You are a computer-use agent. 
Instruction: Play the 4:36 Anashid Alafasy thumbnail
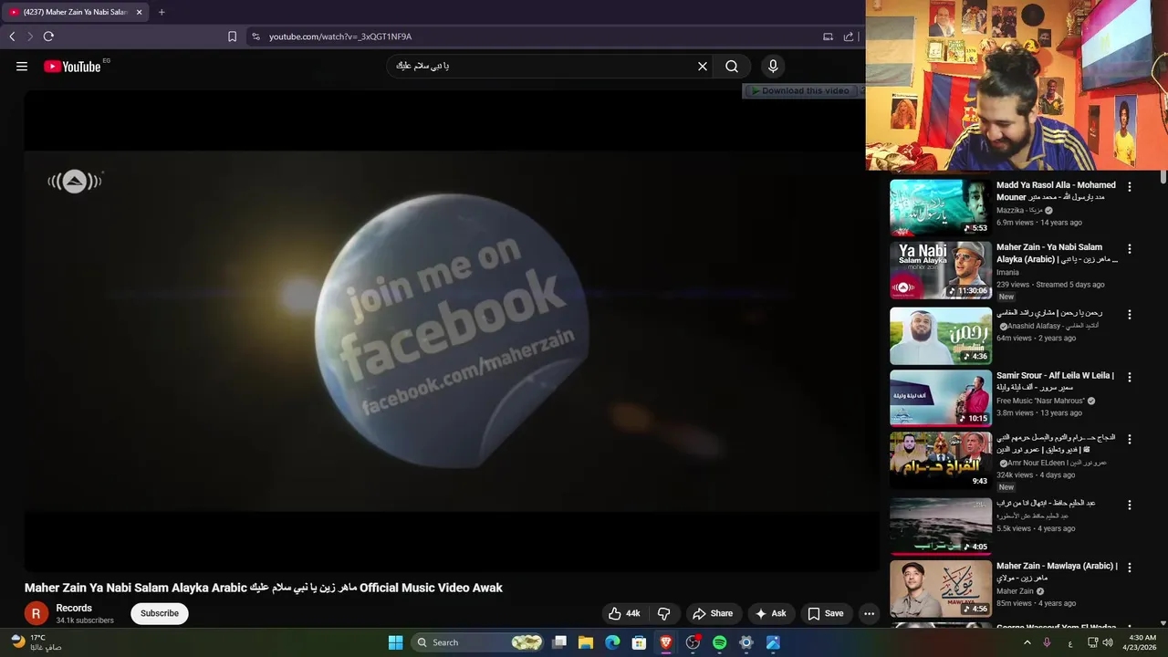941,336
